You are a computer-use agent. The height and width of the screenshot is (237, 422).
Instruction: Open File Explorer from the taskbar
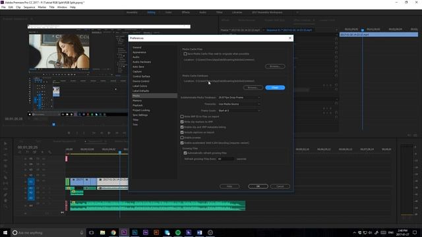point(103,232)
